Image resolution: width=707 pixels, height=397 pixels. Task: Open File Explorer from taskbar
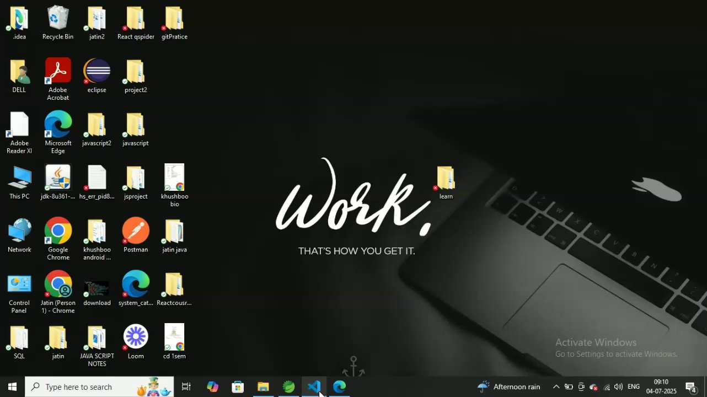click(263, 387)
